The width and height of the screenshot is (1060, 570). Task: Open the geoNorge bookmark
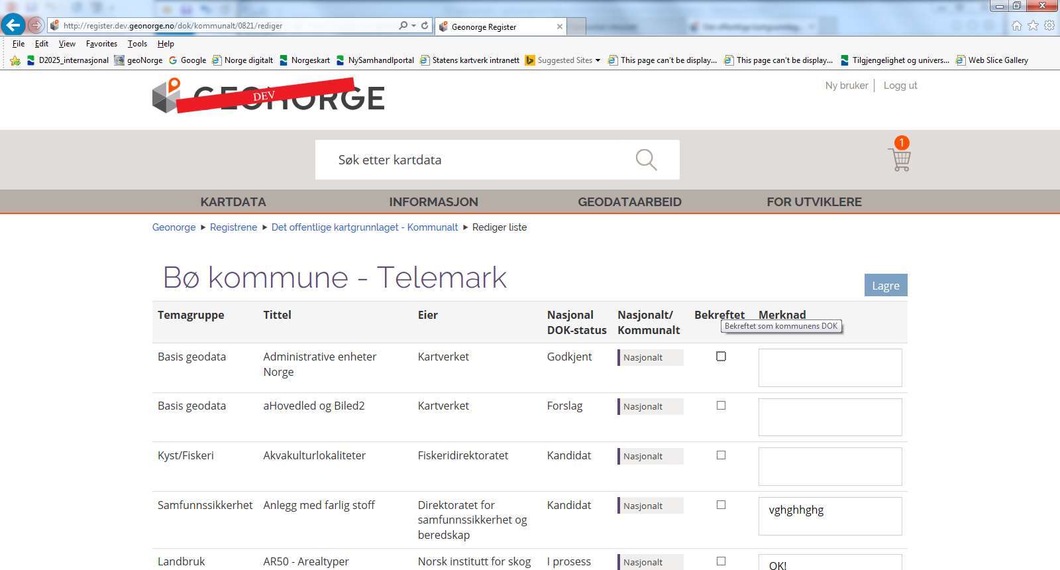[x=138, y=60]
